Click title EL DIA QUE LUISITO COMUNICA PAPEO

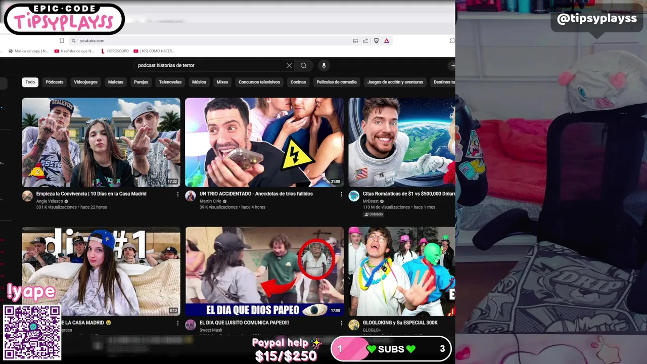[x=244, y=323]
